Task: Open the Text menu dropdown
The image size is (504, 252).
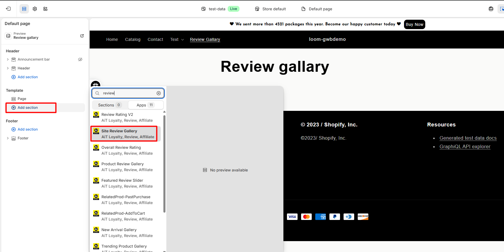Action: pos(177,39)
